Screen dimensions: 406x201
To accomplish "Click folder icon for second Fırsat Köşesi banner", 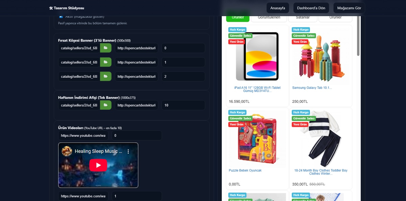I will [106, 62].
